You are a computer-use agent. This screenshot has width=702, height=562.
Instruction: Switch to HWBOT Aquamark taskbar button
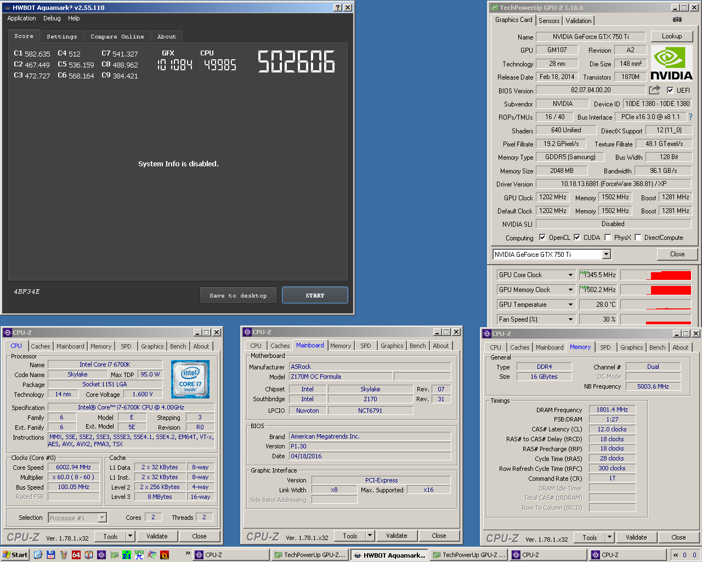point(389,555)
